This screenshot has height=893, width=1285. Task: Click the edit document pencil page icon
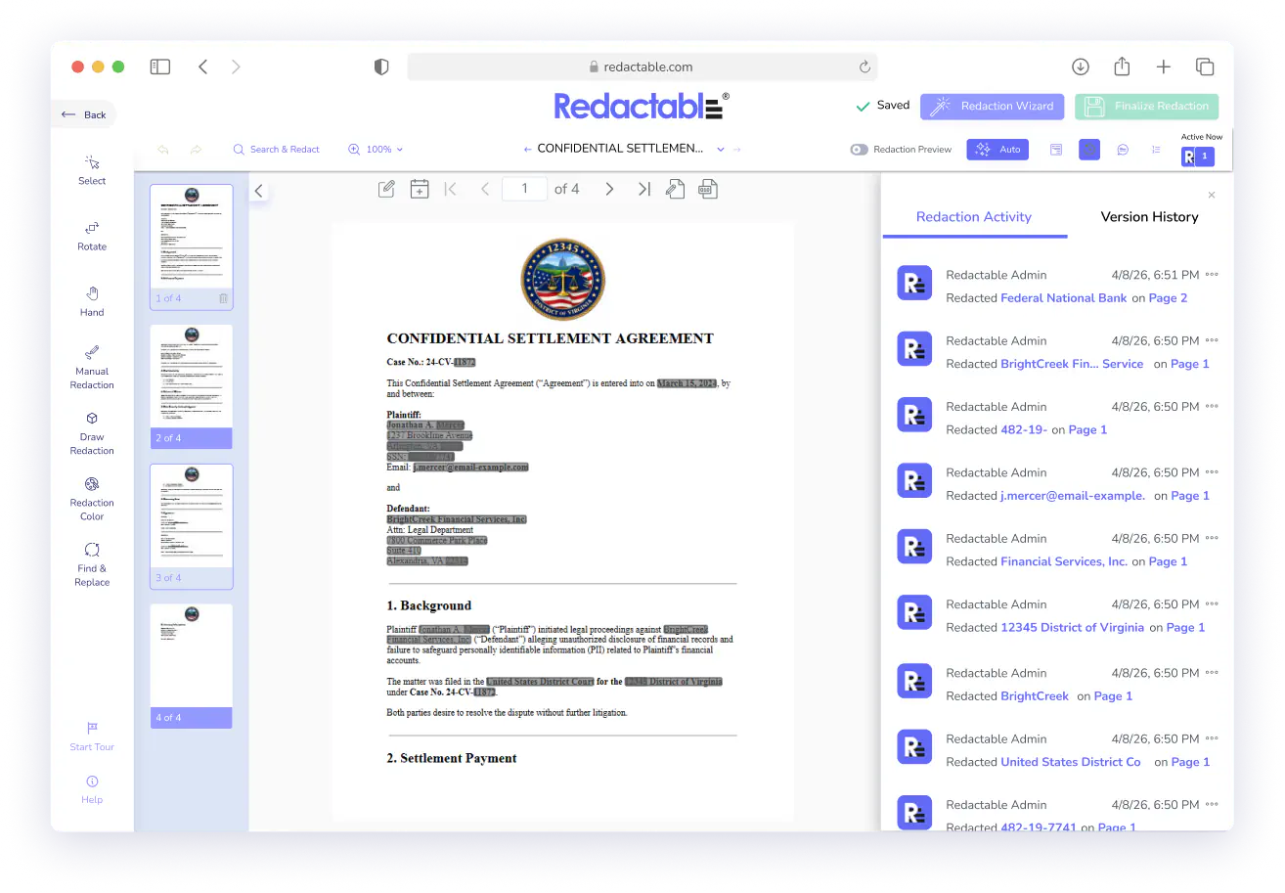(x=675, y=189)
